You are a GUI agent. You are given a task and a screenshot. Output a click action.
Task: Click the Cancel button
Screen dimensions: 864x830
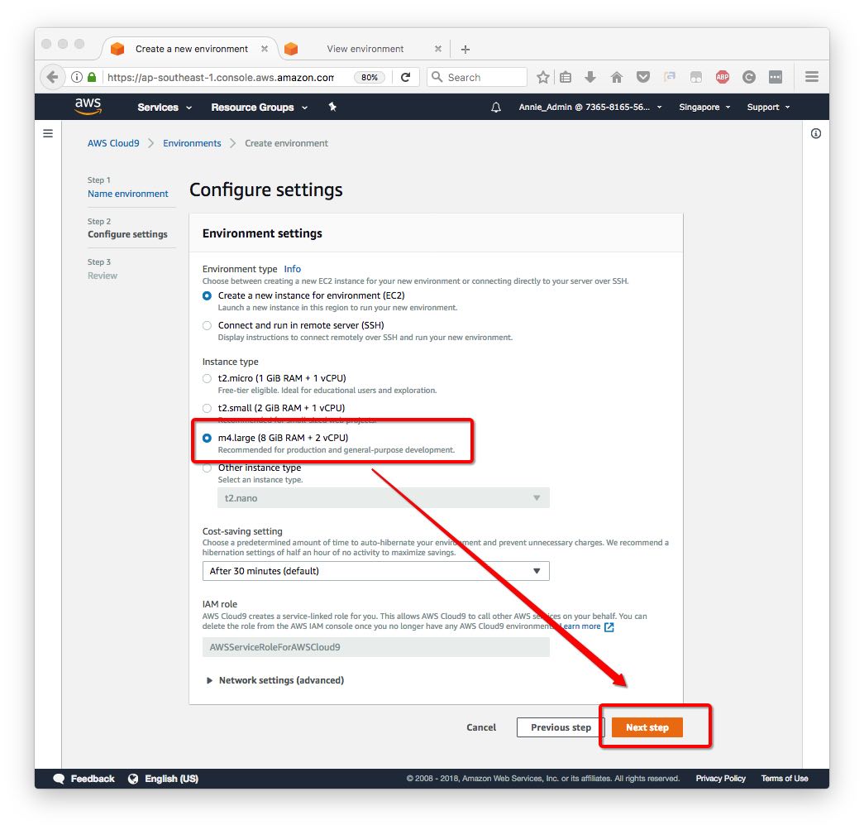tap(481, 727)
